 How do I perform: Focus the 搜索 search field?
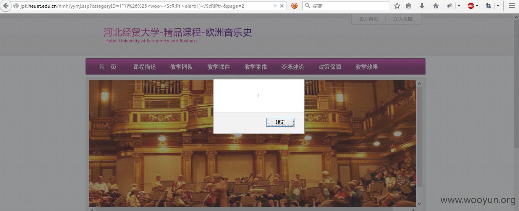[x=346, y=6]
